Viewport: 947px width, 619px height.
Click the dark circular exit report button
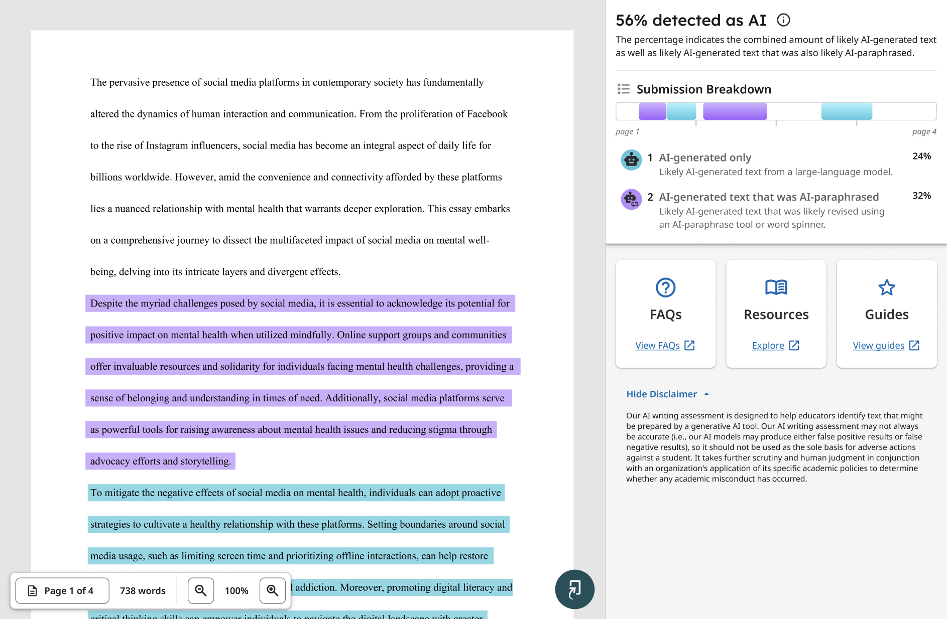point(574,589)
